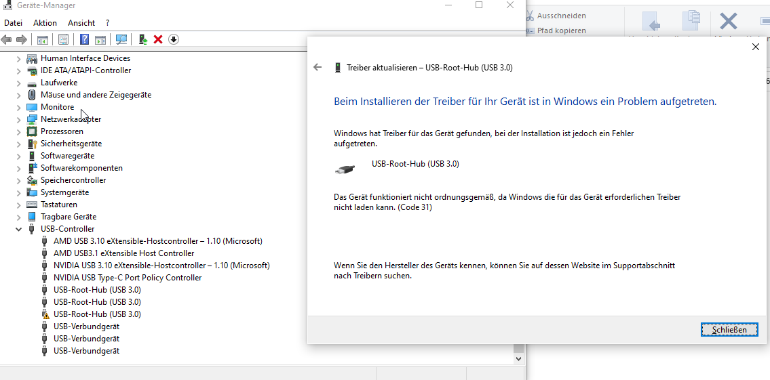
Task: Click the Netzwerkadapter icon in the tree
Action: pos(32,119)
